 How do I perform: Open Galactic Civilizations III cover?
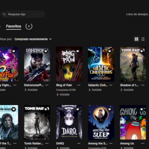coord(101,64)
